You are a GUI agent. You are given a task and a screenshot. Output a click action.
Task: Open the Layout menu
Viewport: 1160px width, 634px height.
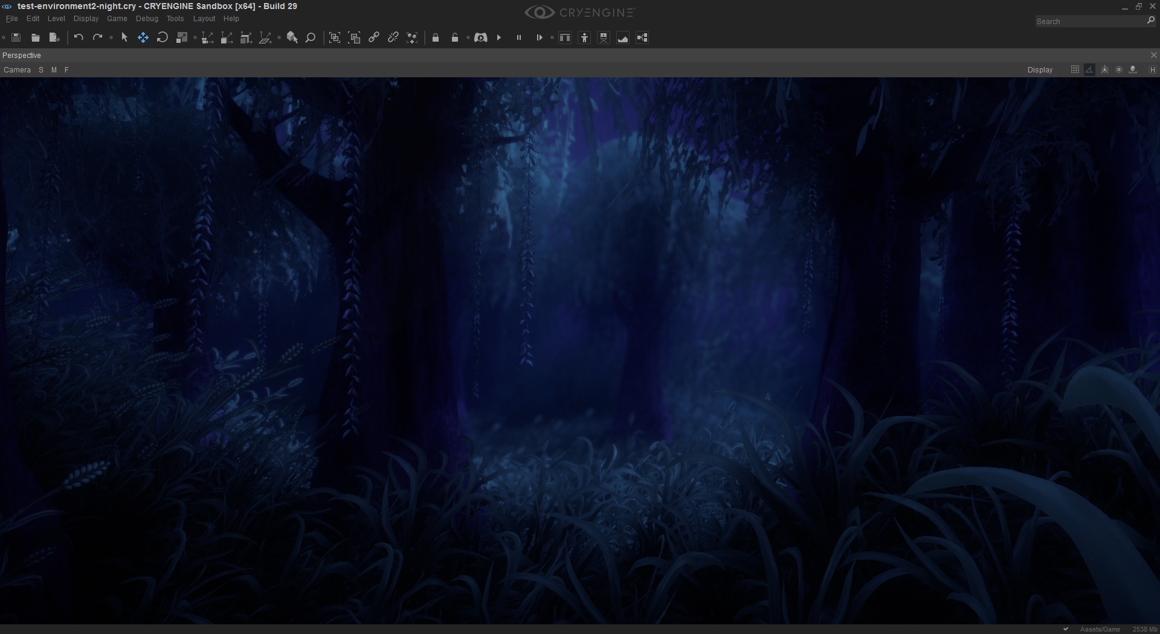[x=204, y=19]
